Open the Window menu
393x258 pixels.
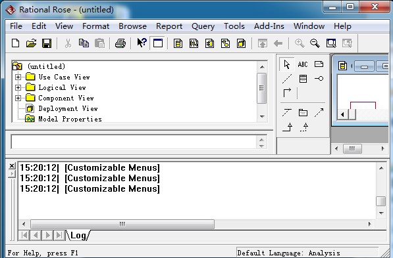[x=309, y=26]
